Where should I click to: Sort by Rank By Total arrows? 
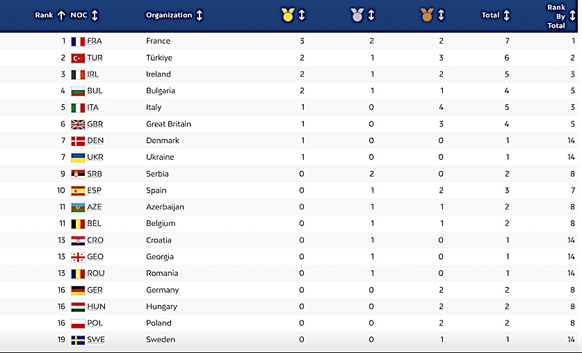[573, 15]
